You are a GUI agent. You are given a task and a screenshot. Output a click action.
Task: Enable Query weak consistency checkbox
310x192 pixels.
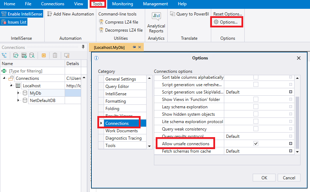[256, 129]
